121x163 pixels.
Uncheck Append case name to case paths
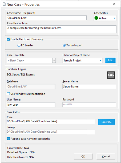9,139
